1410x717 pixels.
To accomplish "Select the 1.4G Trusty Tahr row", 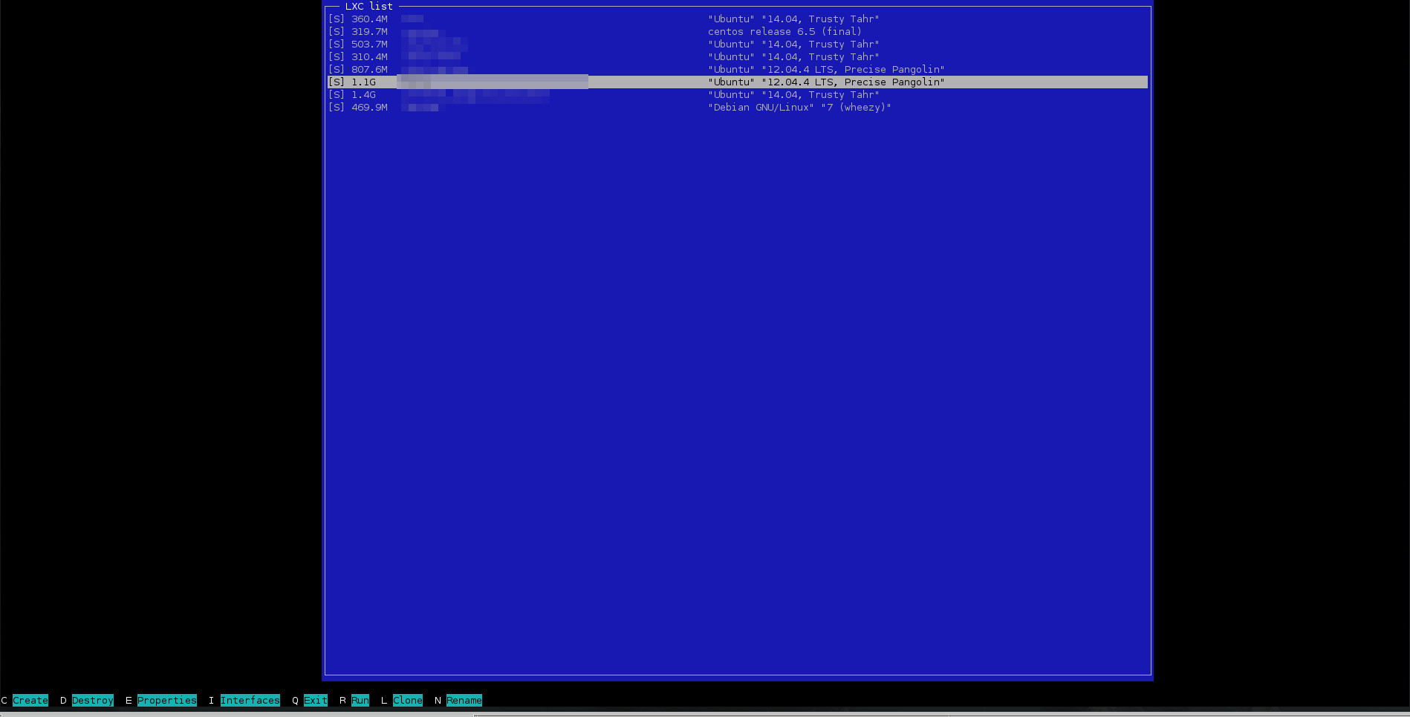I will point(738,95).
